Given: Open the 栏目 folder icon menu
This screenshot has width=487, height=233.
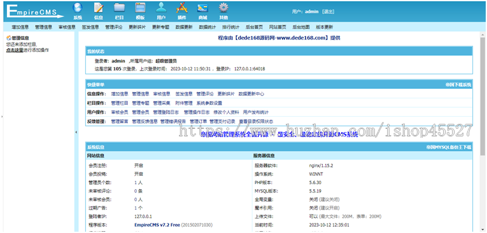Looking at the screenshot, I should click(x=119, y=11).
